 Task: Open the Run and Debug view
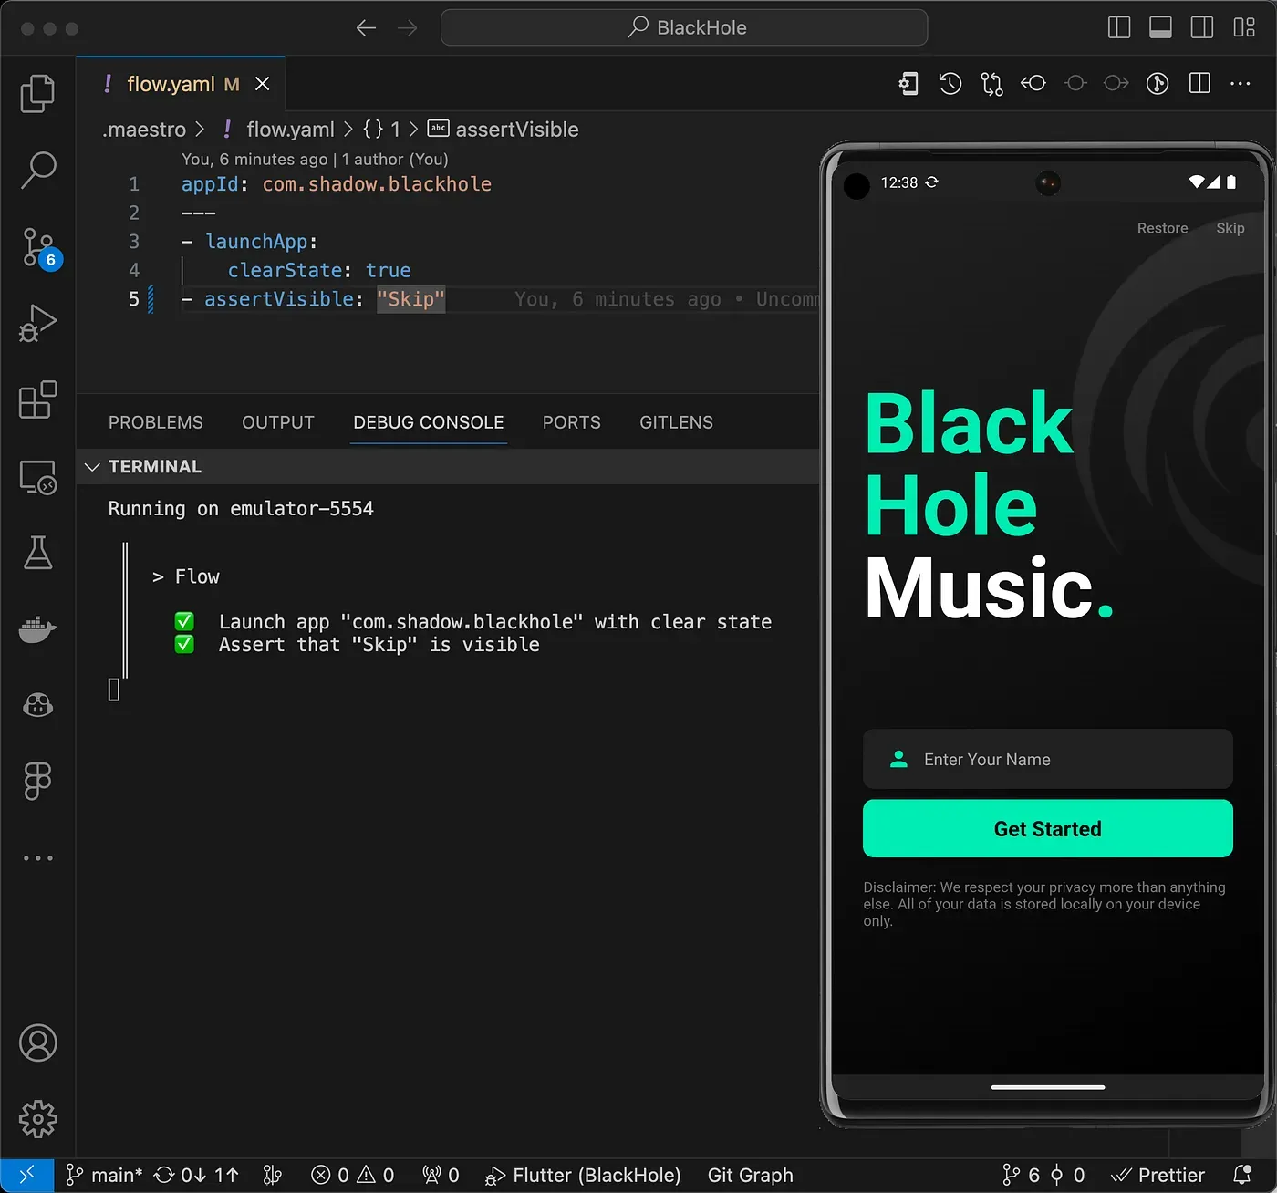click(x=37, y=323)
